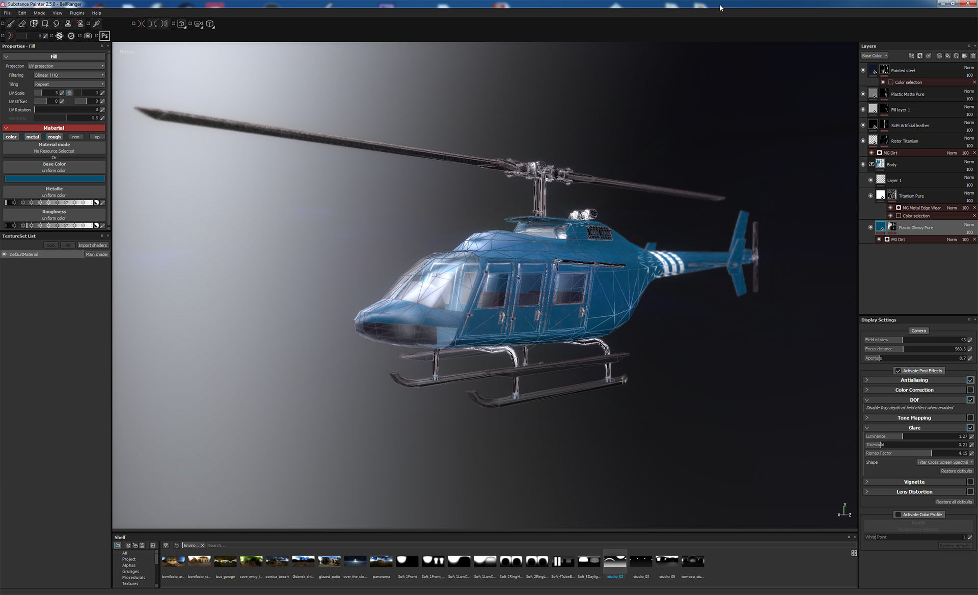Delete layer using trash icon
The image size is (978, 595).
point(973,56)
